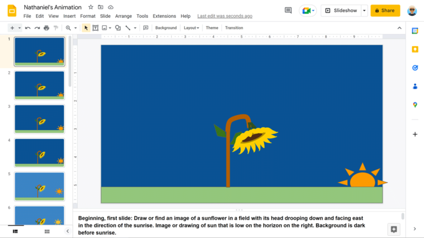Open the Arrange menu
Screen dimensions: 424x238
click(123, 16)
